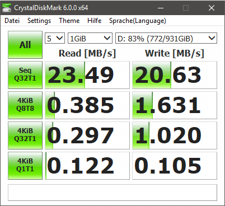This screenshot has height=206, width=225.
Task: Start the Seq Q32T1 test
Action: click(25, 75)
